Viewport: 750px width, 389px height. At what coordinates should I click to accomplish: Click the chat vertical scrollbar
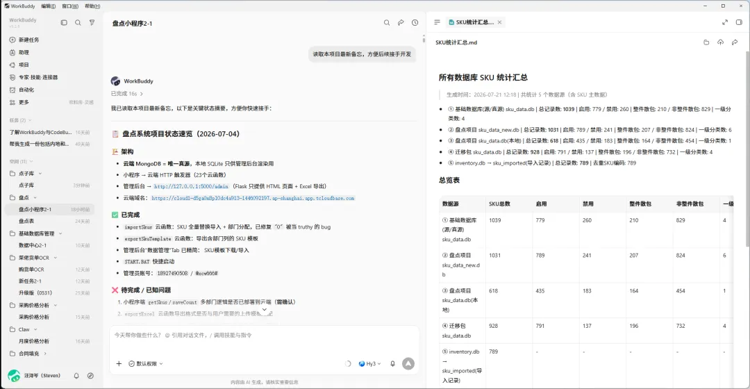click(x=424, y=39)
